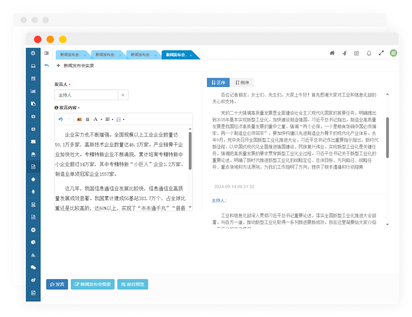Click the 发言人 speaker input field
Screen dimensions: 412x317
86,95
